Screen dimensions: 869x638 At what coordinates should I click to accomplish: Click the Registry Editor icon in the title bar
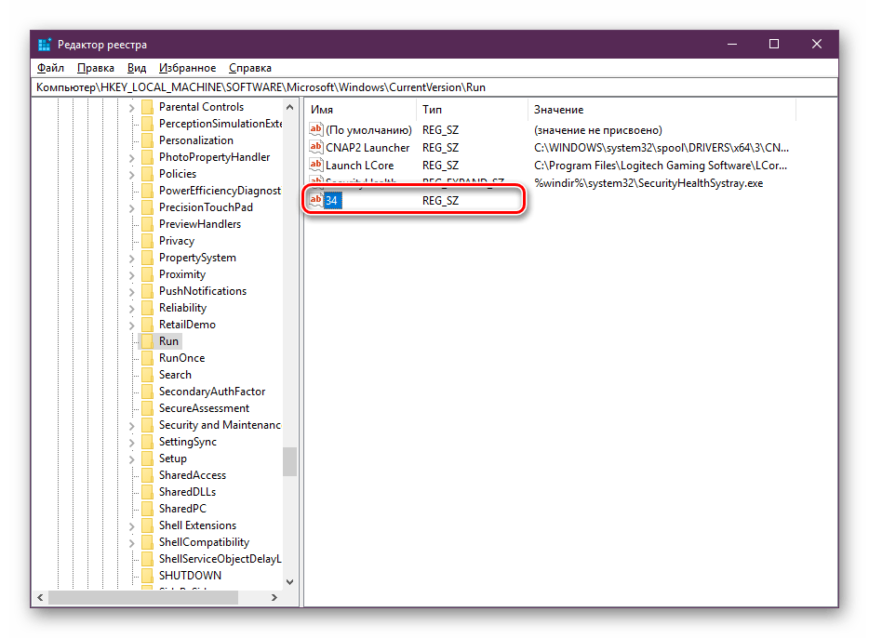click(45, 45)
